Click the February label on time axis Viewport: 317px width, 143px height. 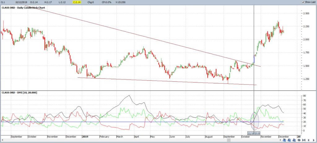(x=105, y=137)
